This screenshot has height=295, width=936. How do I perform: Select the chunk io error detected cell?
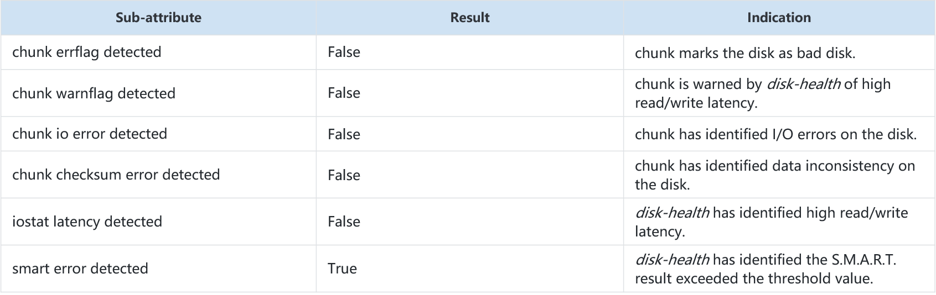[158, 134]
